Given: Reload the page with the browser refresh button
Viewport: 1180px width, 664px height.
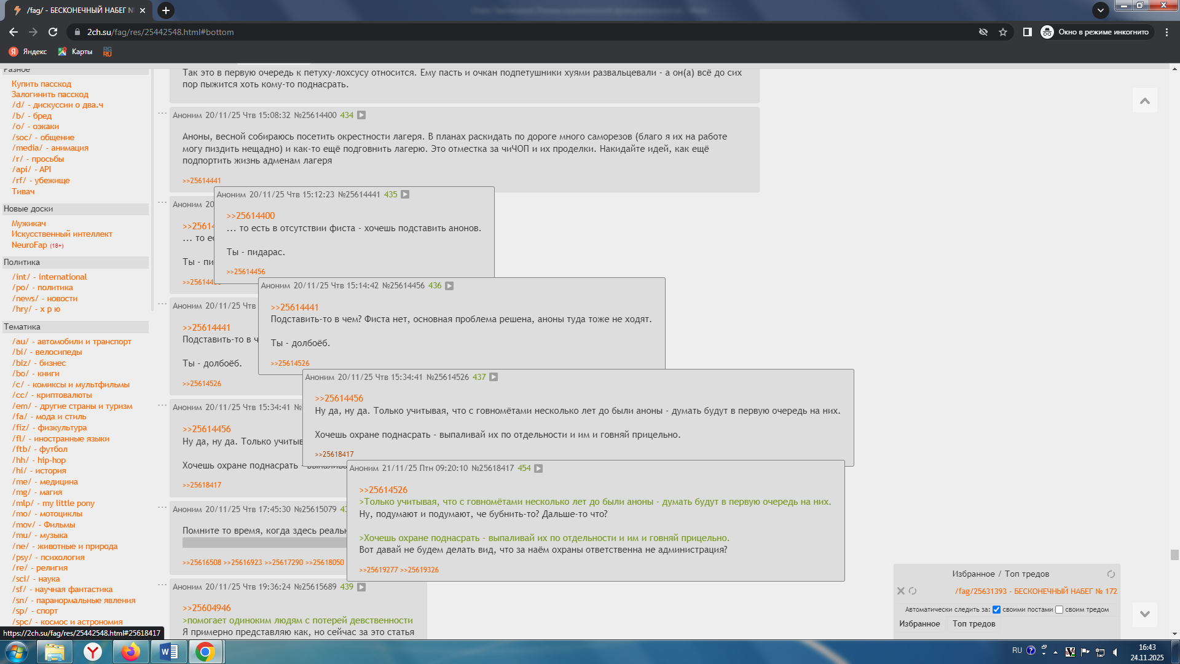Looking at the screenshot, I should [53, 32].
